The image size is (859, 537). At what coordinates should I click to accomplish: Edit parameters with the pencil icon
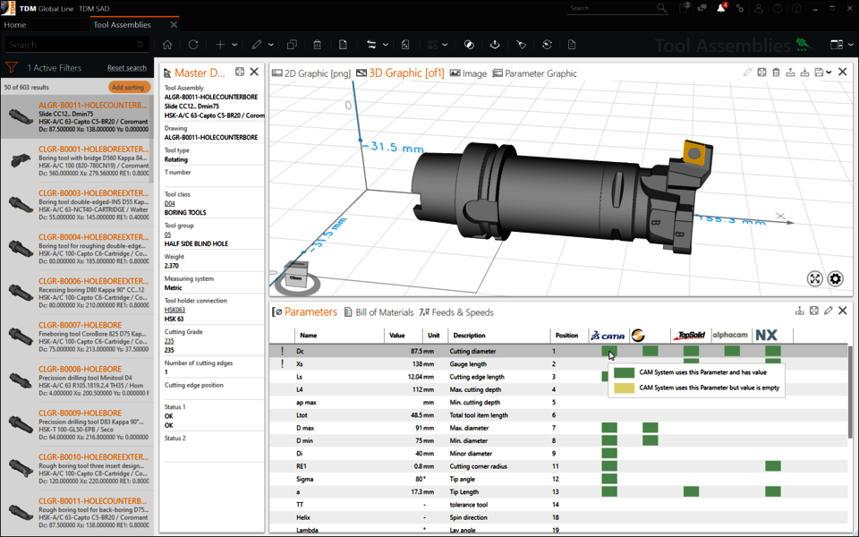(829, 311)
